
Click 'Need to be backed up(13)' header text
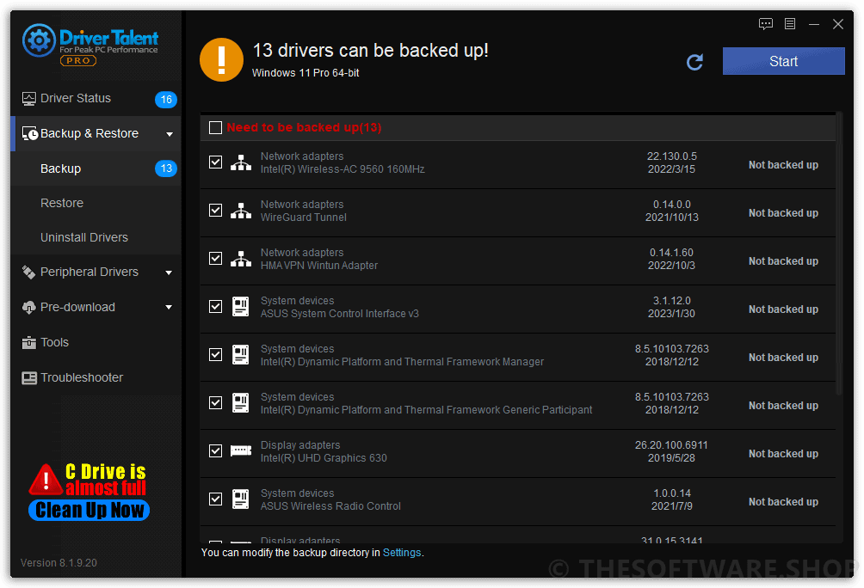point(304,128)
